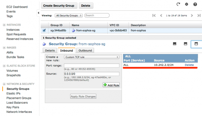Collapse the left navigation sidebar arrow
This screenshot has width=202, height=116.
38,13
